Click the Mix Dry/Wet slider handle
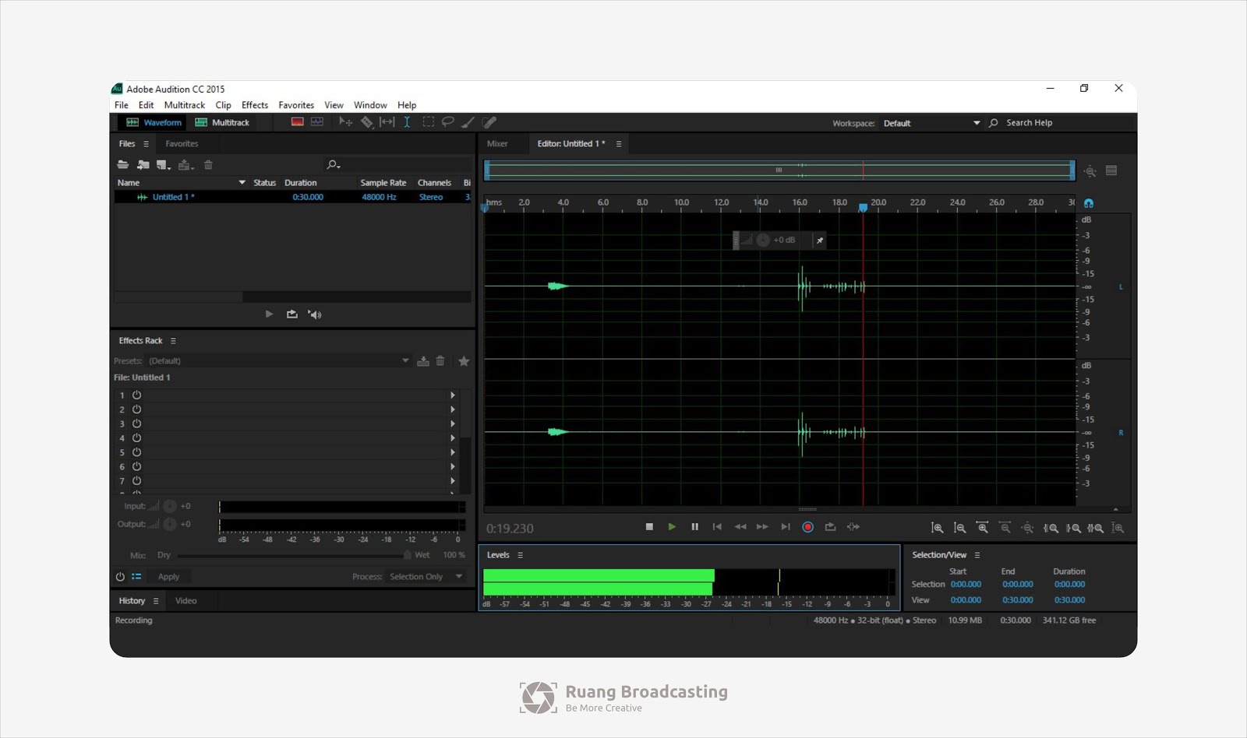This screenshot has height=738, width=1247. [407, 555]
